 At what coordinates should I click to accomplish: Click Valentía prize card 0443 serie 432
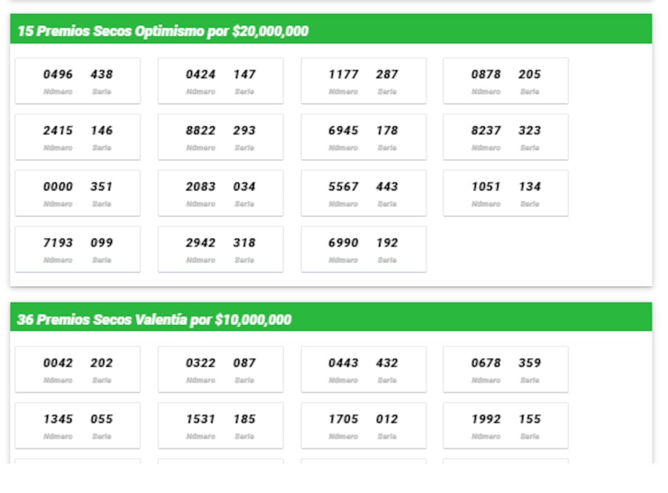[x=364, y=370]
